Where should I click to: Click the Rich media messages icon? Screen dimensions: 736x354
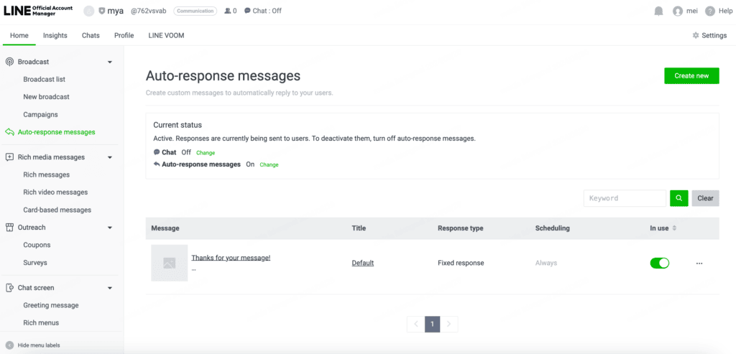click(9, 157)
